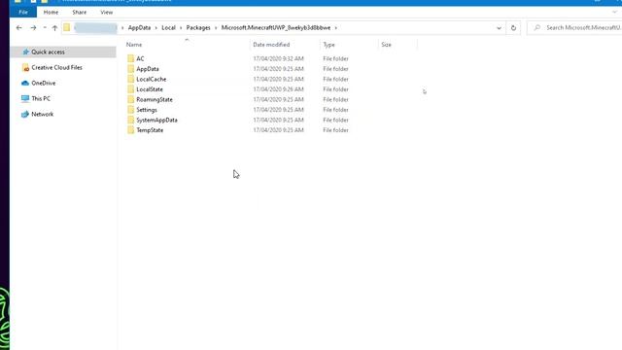
Task: Navigate to Packages in the breadcrumb
Action: 198,28
